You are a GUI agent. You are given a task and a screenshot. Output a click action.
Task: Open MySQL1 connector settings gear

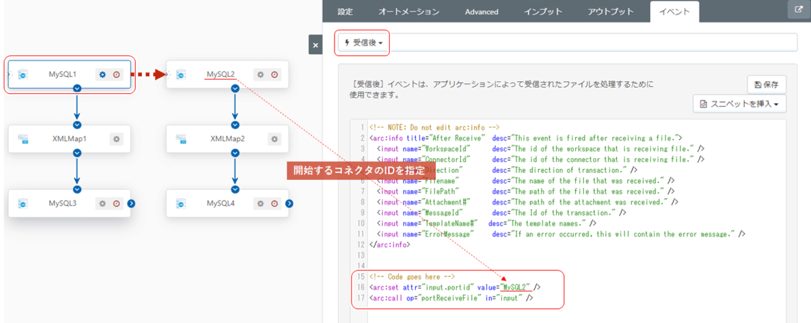(103, 74)
